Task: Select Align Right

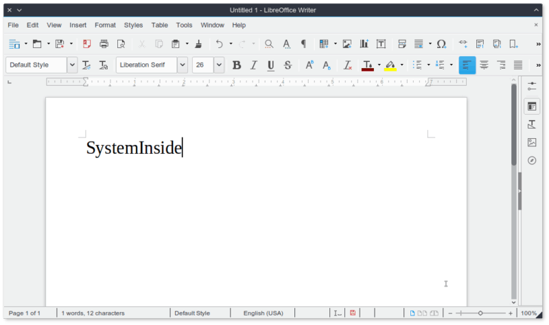Action: pos(501,65)
